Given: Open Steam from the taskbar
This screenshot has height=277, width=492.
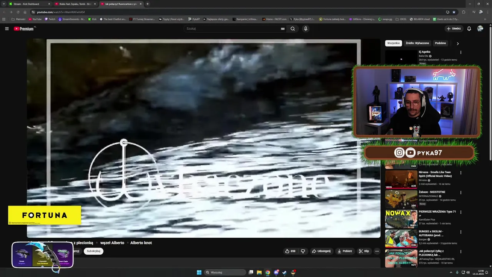Looking at the screenshot, I should (284, 272).
